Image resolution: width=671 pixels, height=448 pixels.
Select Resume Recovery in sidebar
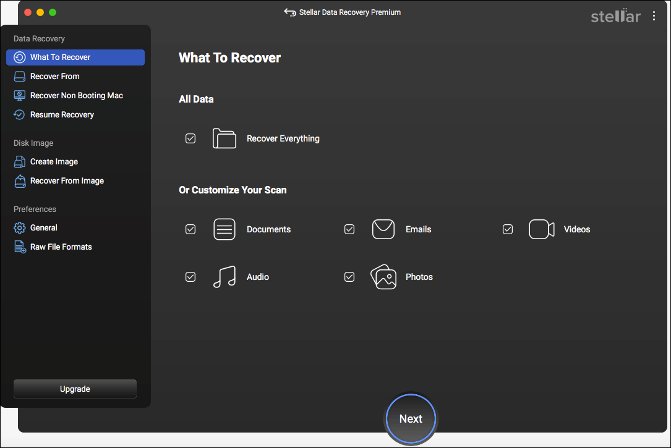pos(62,114)
